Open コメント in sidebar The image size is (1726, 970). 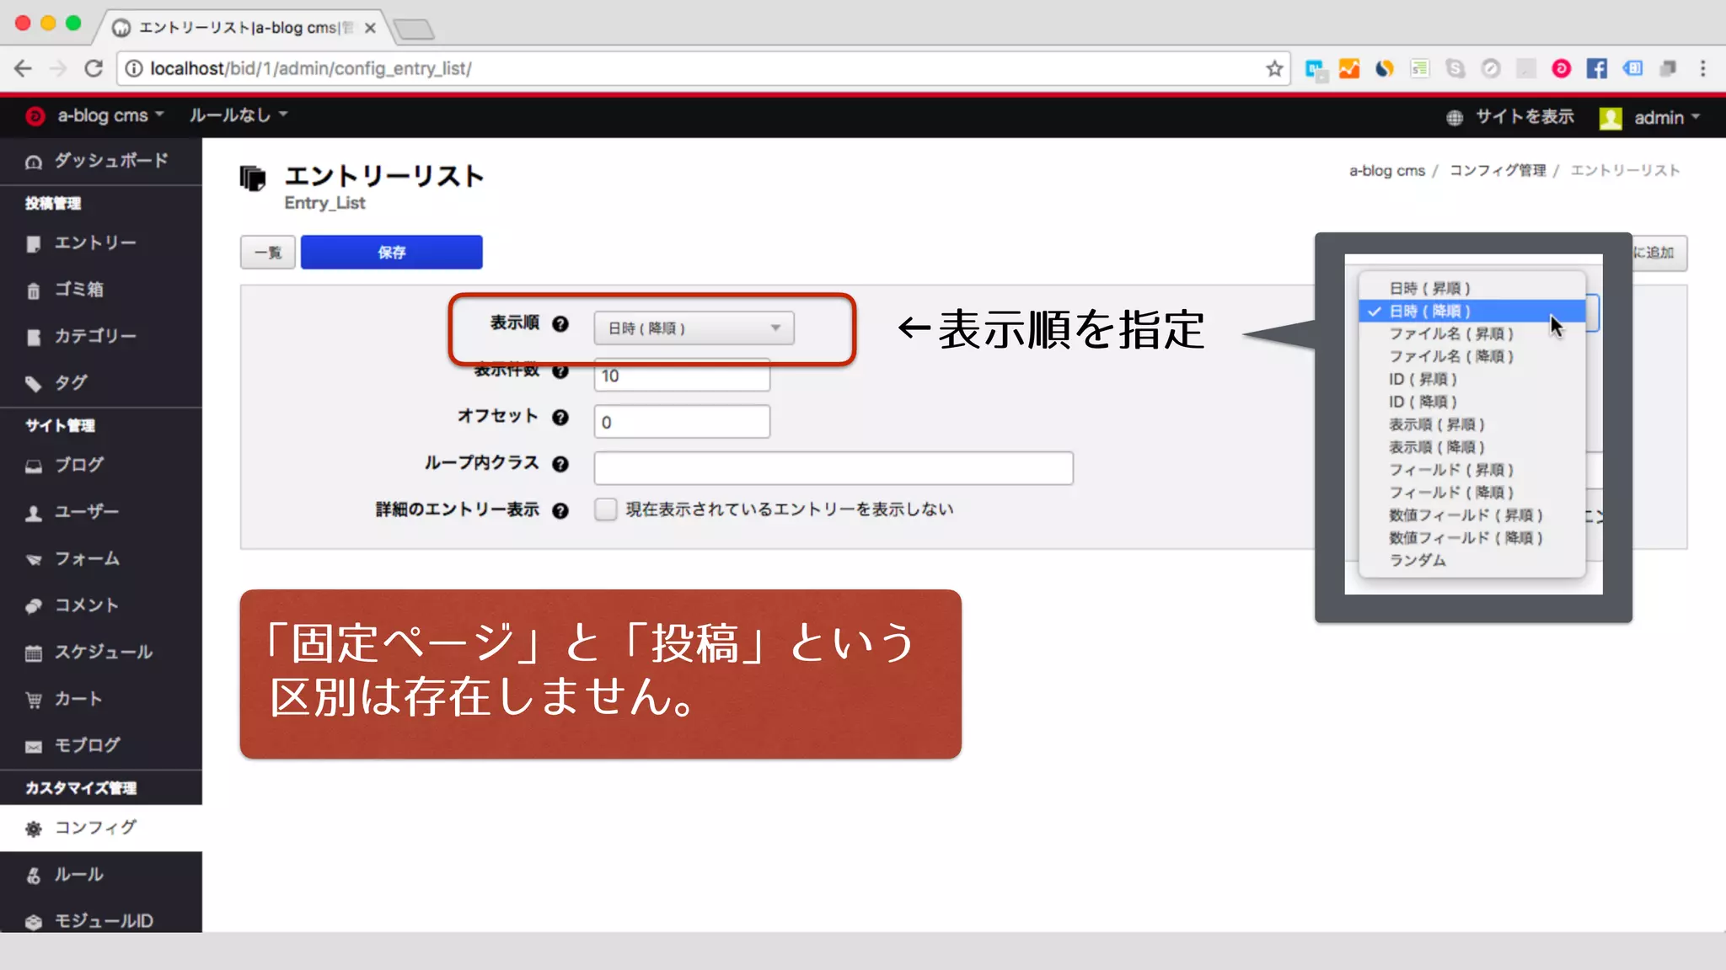[x=101, y=605]
